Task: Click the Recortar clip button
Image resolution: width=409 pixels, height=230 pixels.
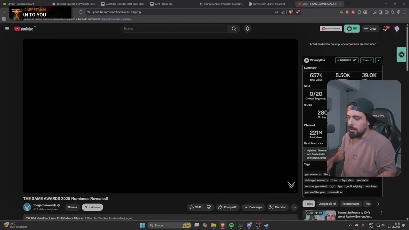Action: 278,207
